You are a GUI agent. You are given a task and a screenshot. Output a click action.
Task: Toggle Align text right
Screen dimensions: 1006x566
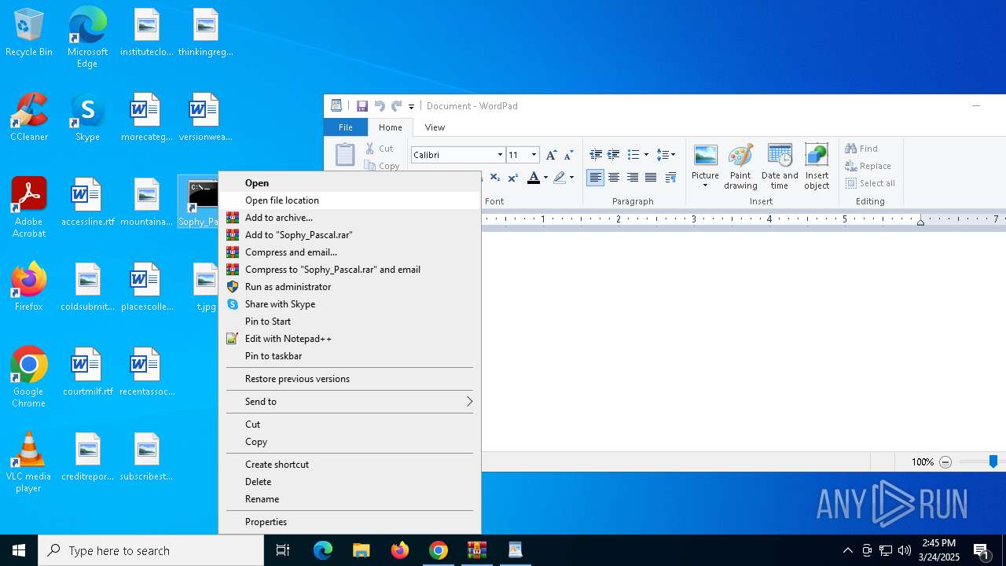pos(632,178)
